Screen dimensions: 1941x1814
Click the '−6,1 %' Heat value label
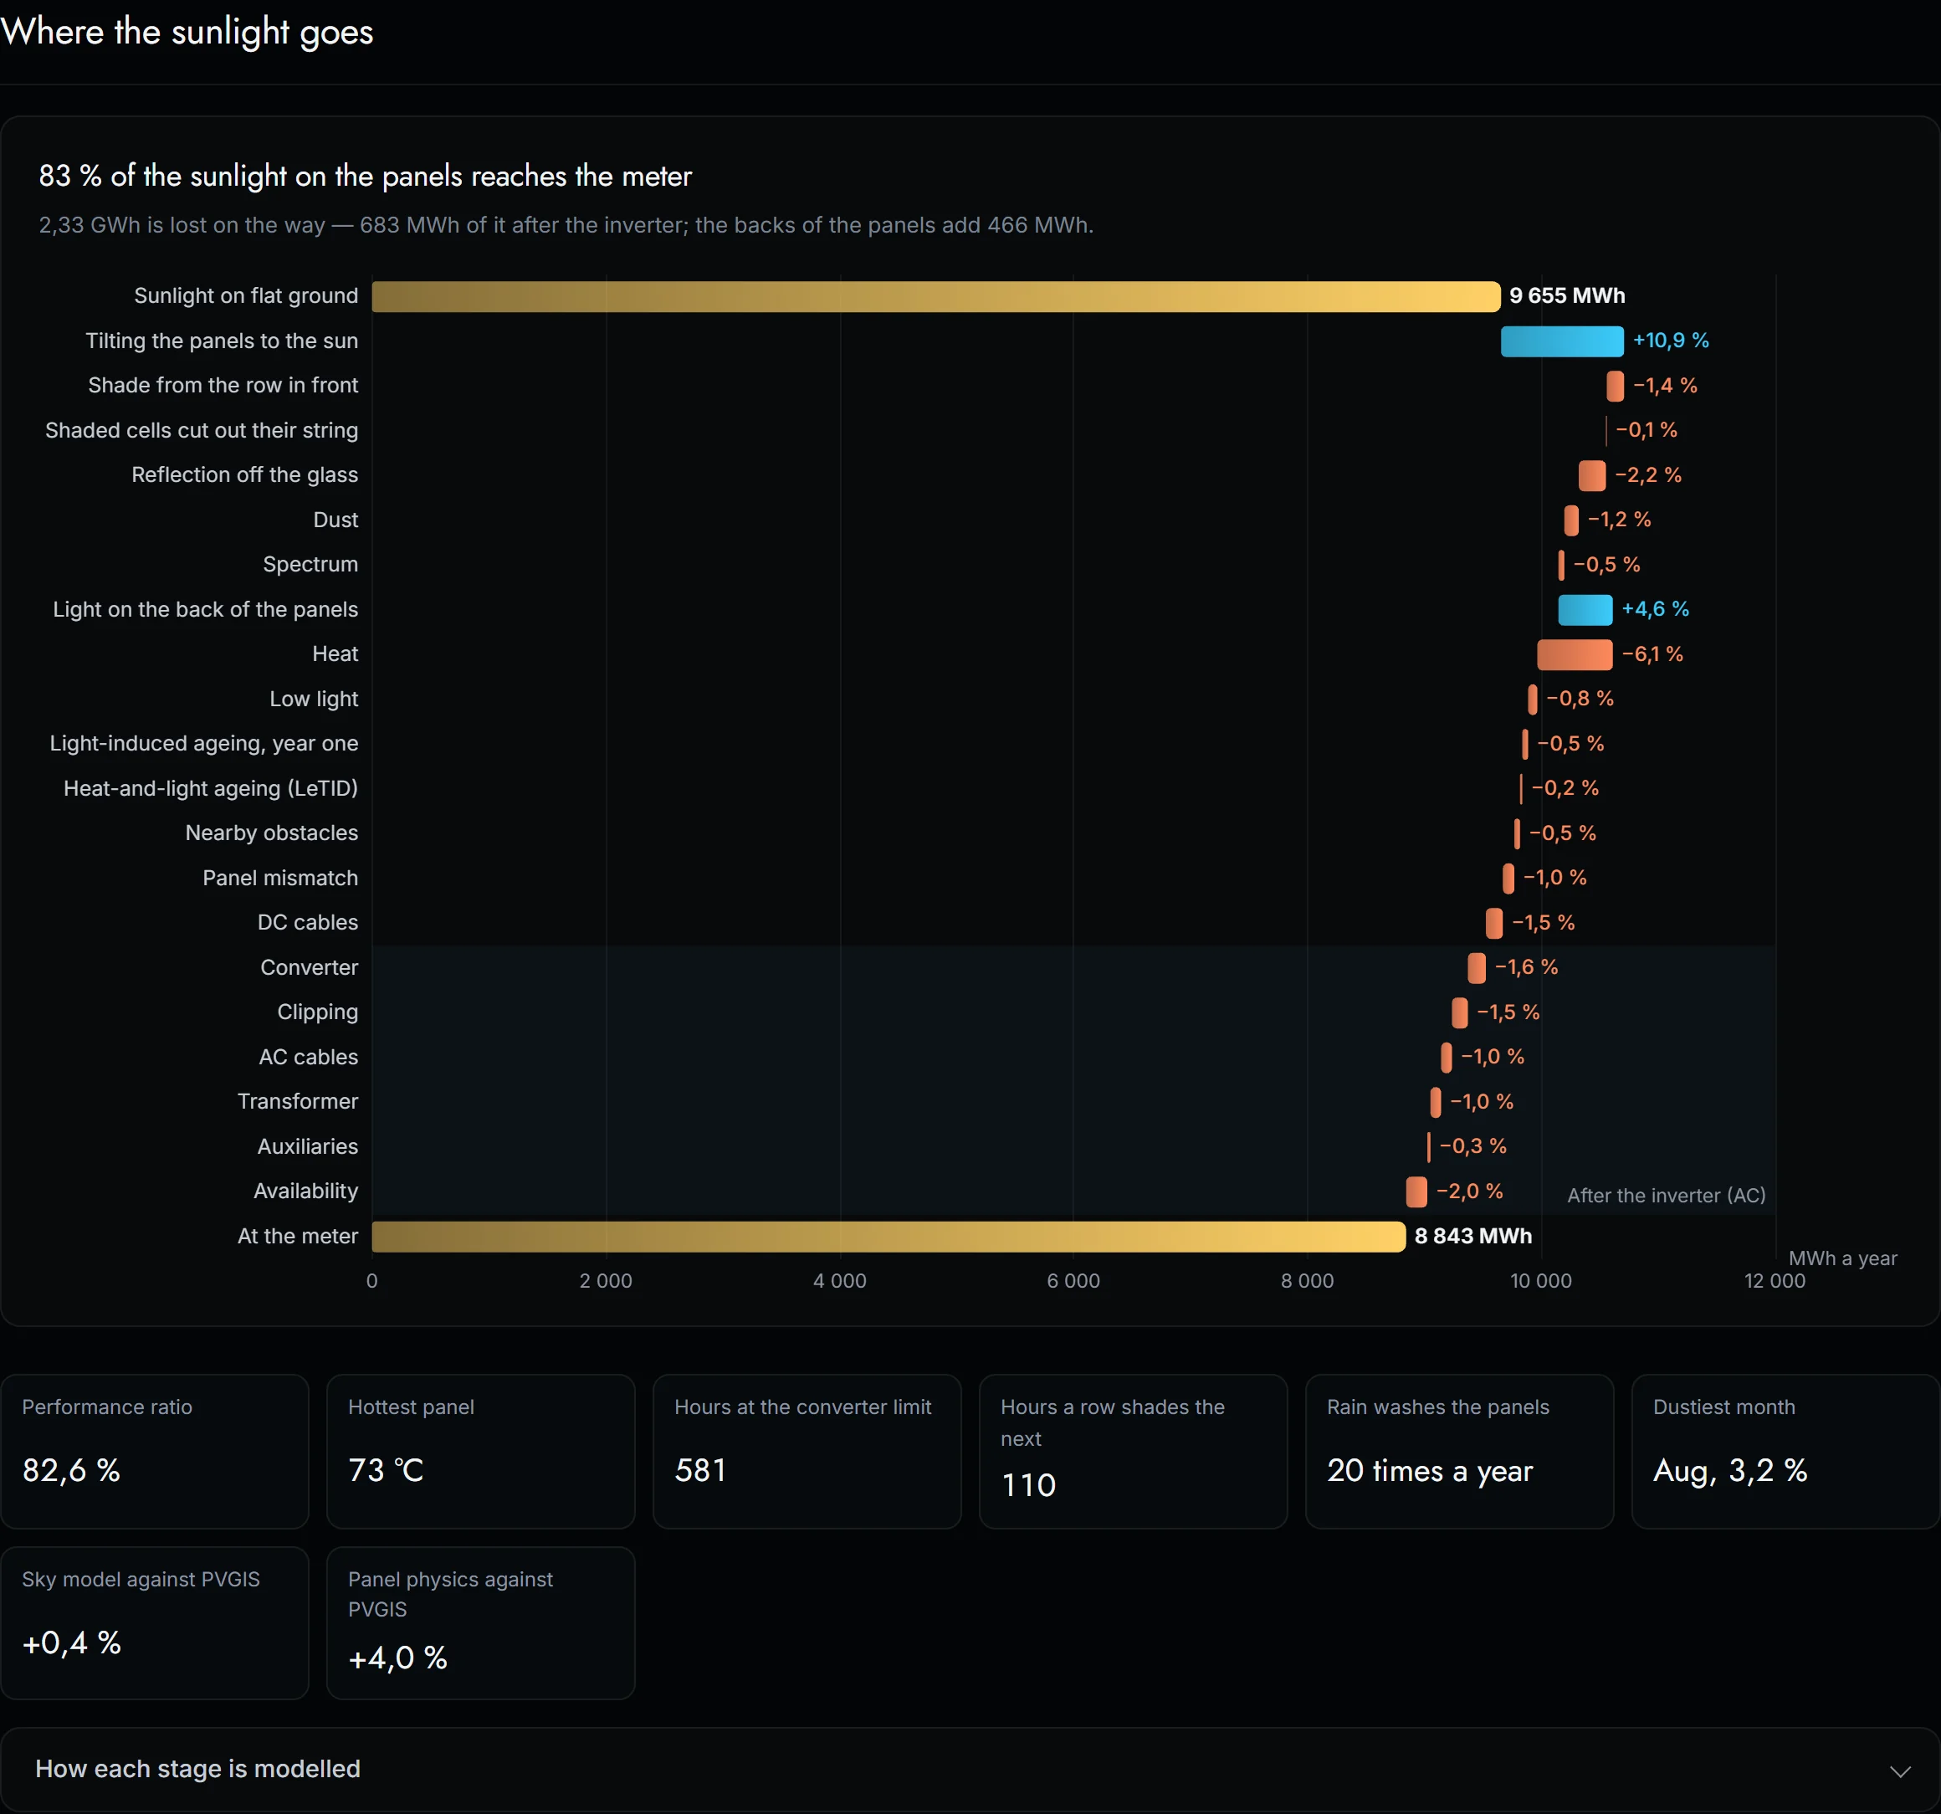click(x=1652, y=654)
